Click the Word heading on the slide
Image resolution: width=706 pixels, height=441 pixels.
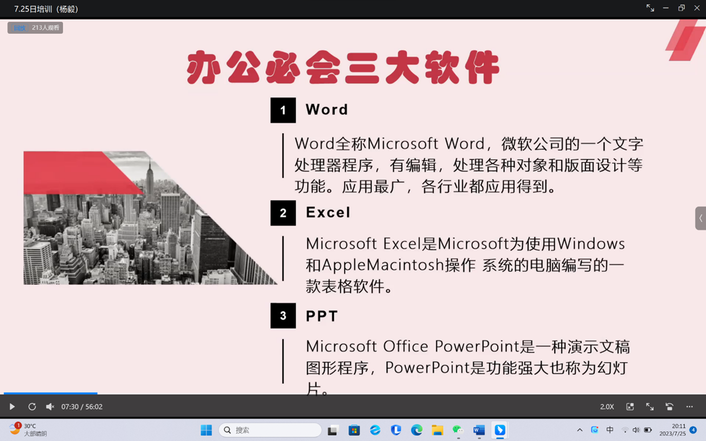pos(327,110)
